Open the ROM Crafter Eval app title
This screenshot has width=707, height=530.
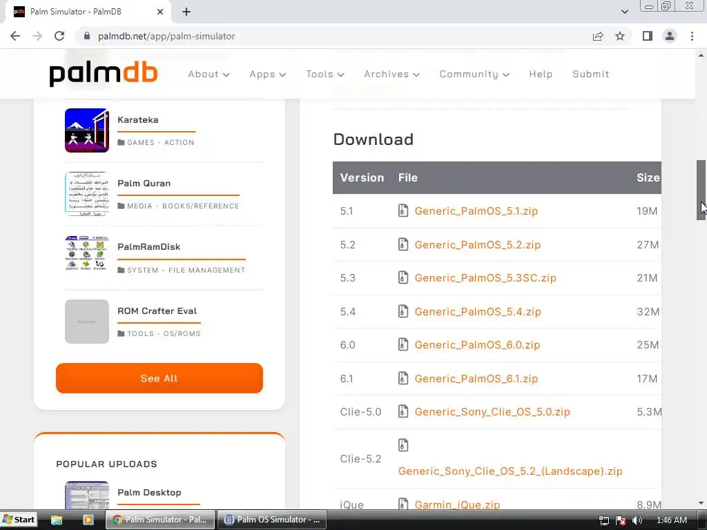(157, 311)
